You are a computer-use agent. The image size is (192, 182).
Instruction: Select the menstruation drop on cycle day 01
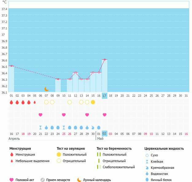[11, 102]
